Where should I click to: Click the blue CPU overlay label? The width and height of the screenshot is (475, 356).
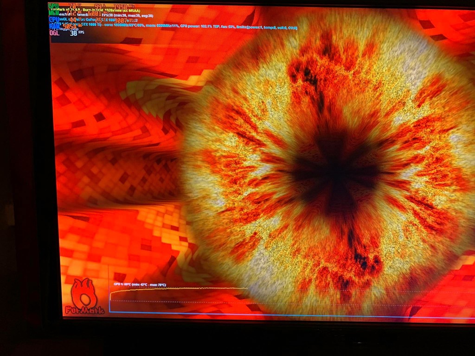54,19
